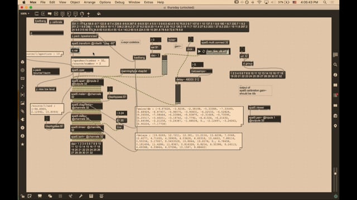Toggle the box above the click~ object

click(x=191, y=39)
